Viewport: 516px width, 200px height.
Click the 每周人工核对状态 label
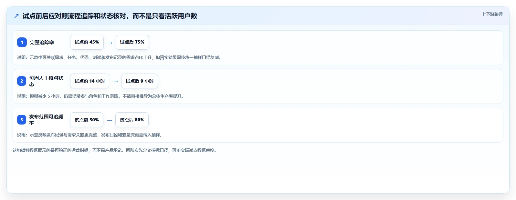click(x=46, y=81)
